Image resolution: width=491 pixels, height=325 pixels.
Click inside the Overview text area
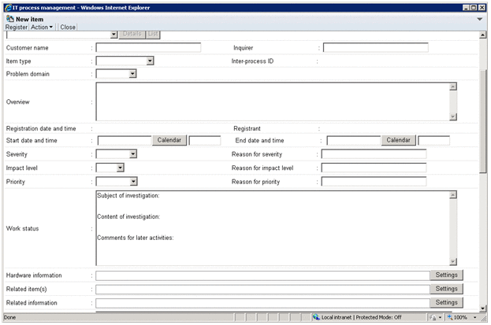tap(273, 102)
